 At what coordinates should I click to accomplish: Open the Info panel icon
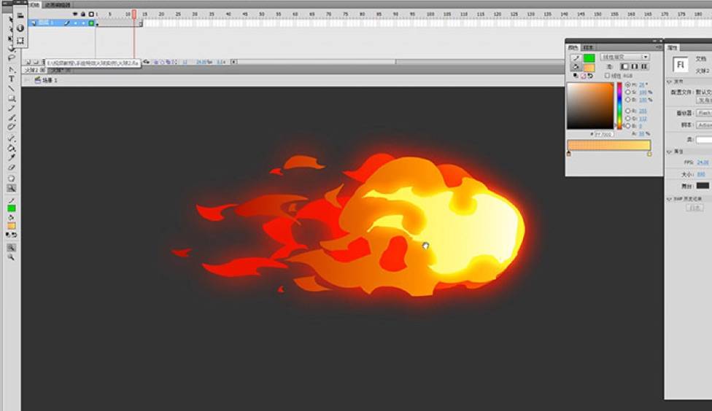coord(20,28)
